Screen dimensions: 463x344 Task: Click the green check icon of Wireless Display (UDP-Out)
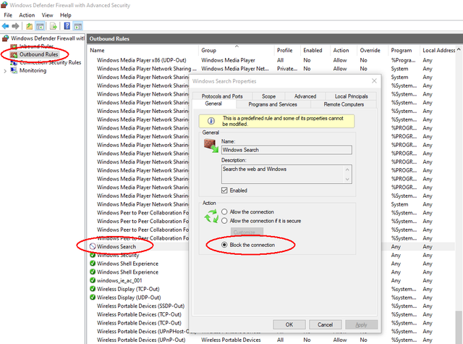93,297
